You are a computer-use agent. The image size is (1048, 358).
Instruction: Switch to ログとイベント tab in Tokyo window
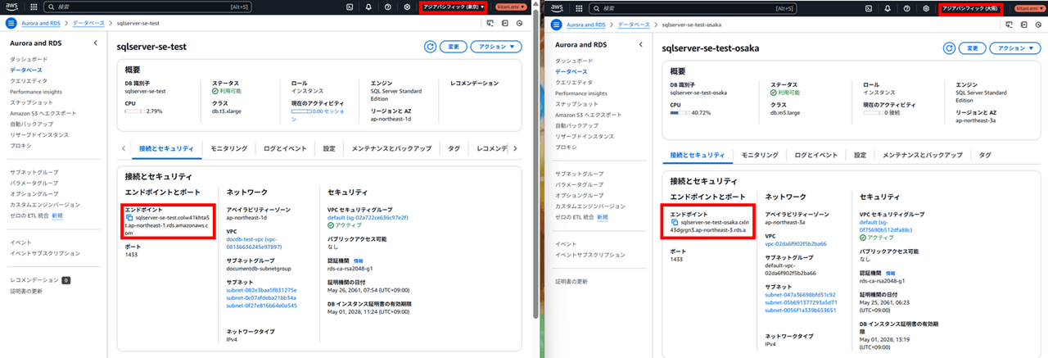285,148
